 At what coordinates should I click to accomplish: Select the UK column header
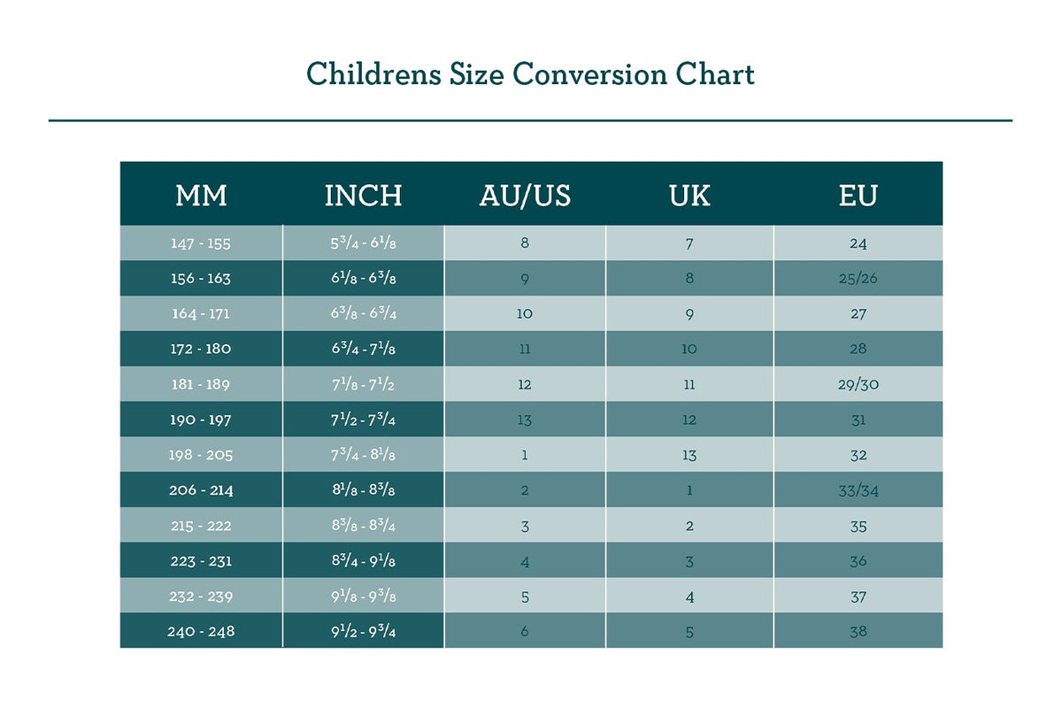click(689, 196)
